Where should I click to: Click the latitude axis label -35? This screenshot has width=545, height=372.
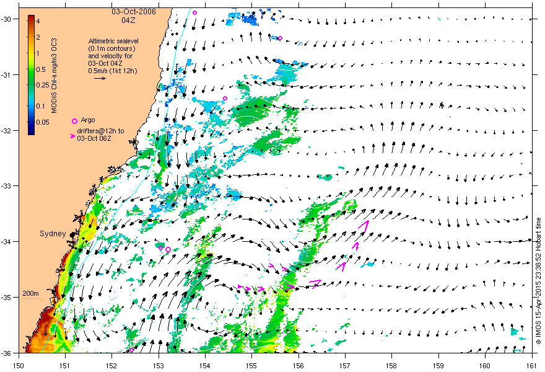coord(7,298)
